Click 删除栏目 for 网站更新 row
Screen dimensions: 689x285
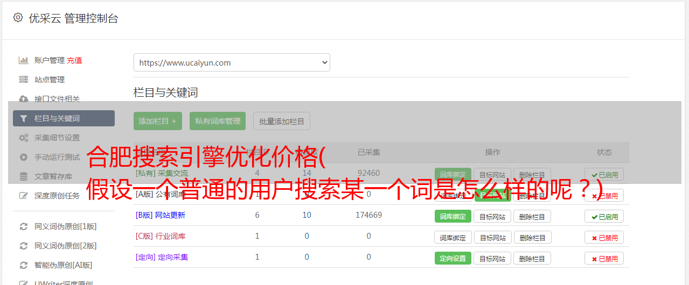click(532, 216)
